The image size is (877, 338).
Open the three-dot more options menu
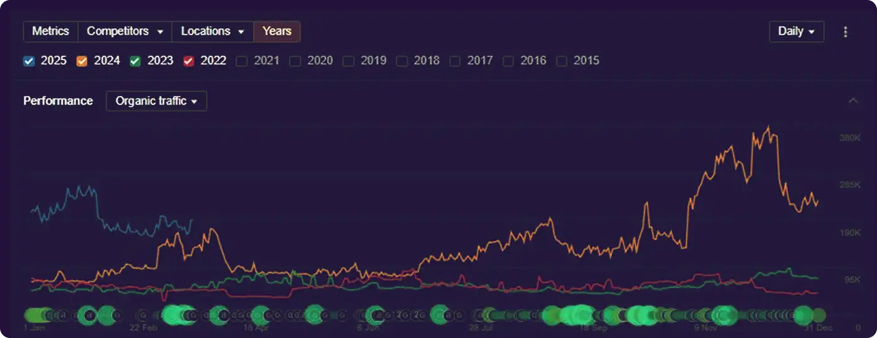click(846, 31)
